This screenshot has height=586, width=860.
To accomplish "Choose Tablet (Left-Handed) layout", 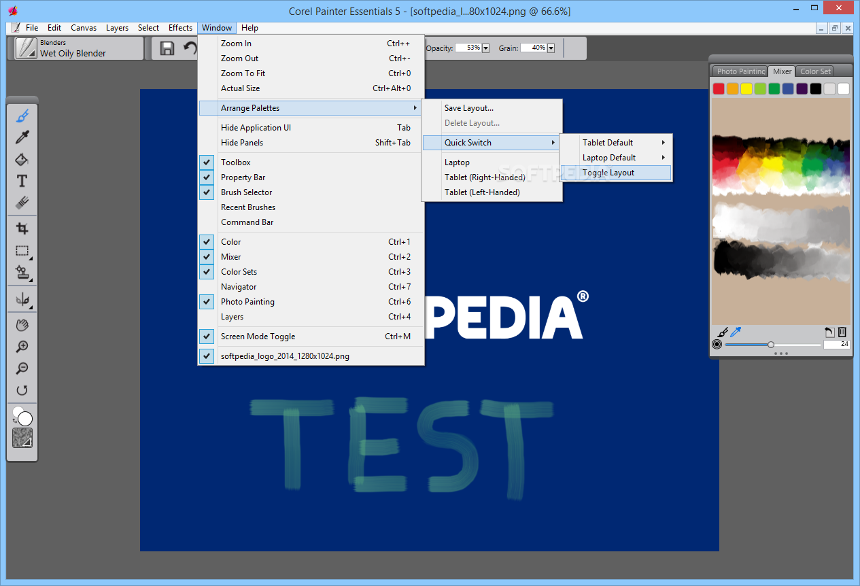I will 492,192.
